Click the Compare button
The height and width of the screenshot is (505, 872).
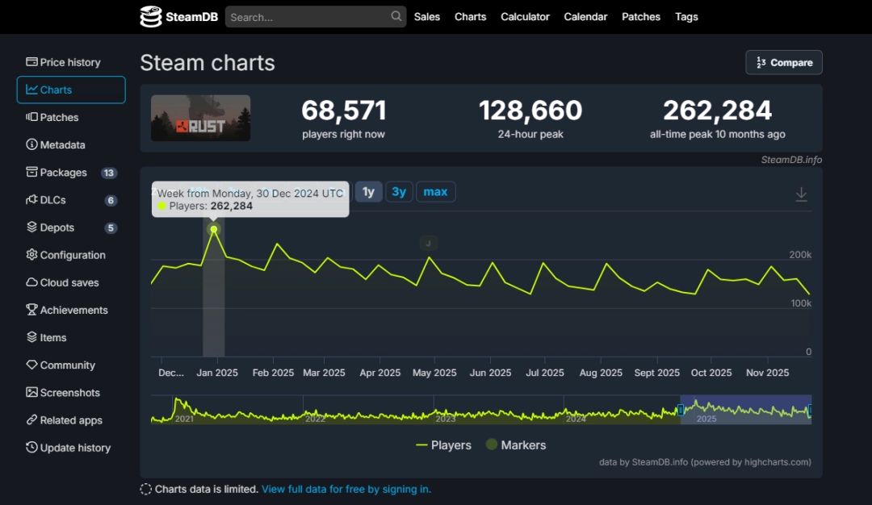coord(783,63)
